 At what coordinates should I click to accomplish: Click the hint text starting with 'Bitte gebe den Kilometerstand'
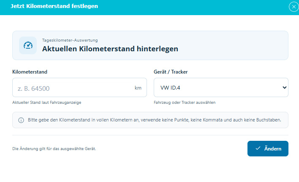tap(155, 120)
